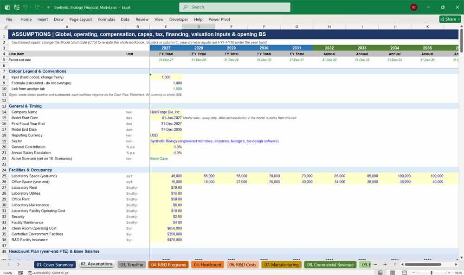The image size is (464, 275).
Task: Open the Formulas ribbon tab
Action: 107,19
